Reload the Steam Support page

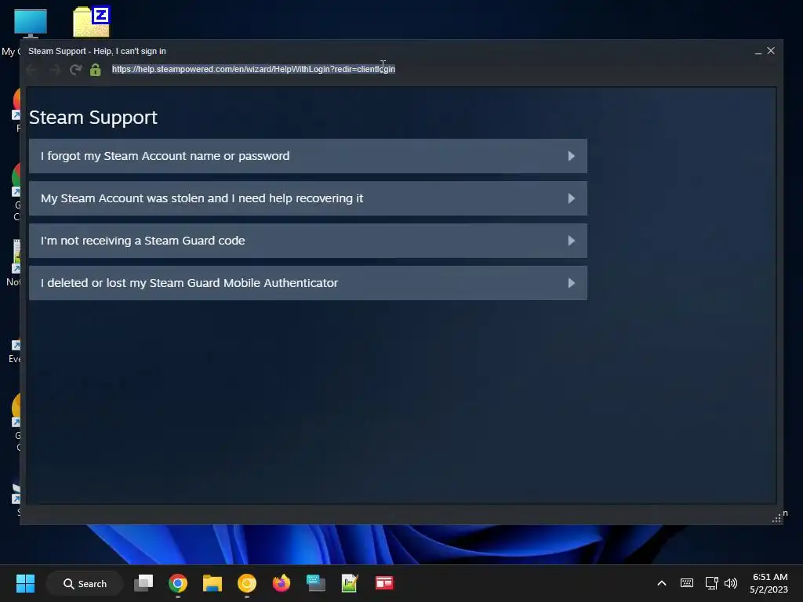[76, 70]
